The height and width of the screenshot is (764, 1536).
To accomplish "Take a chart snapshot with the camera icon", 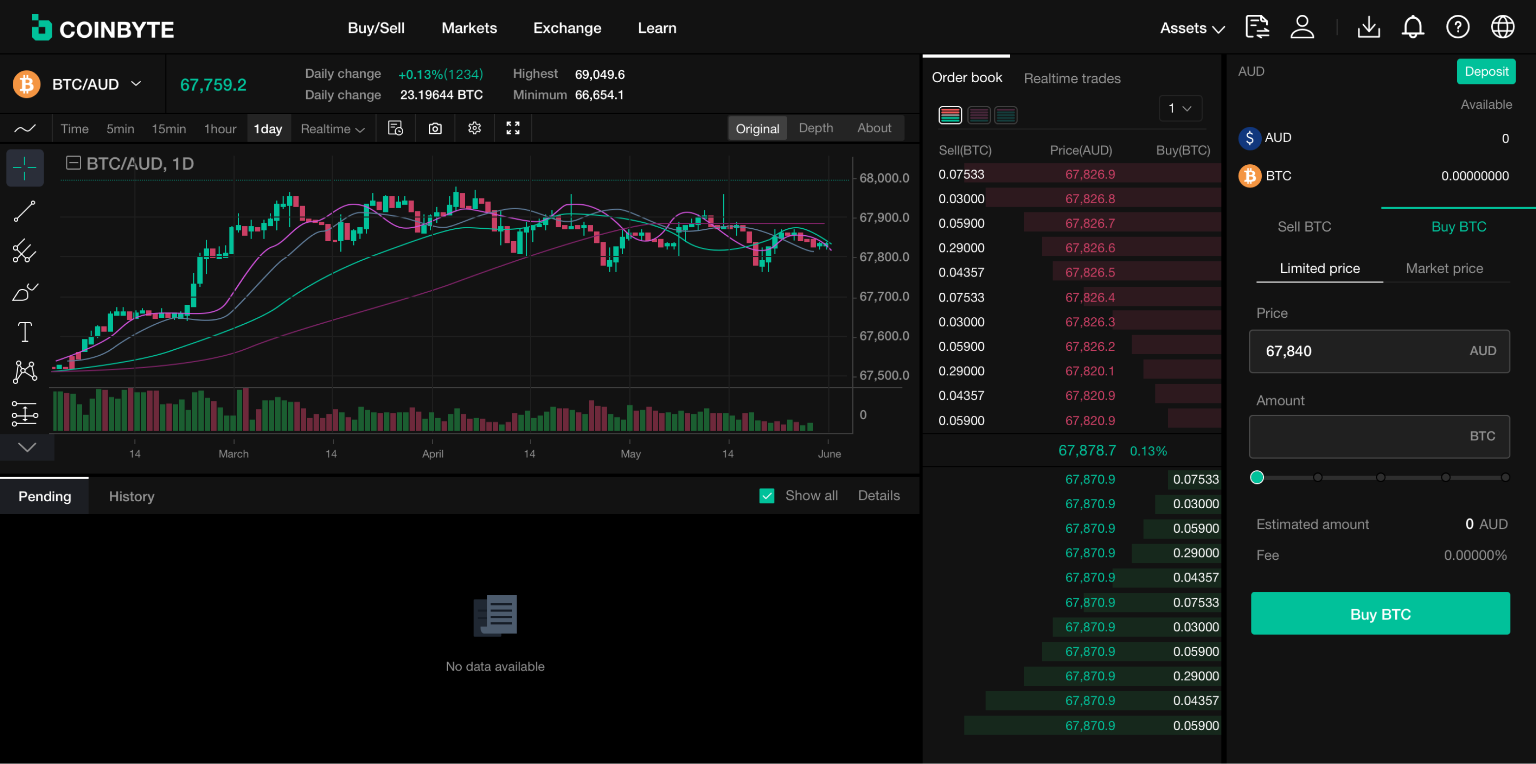I will 435,128.
